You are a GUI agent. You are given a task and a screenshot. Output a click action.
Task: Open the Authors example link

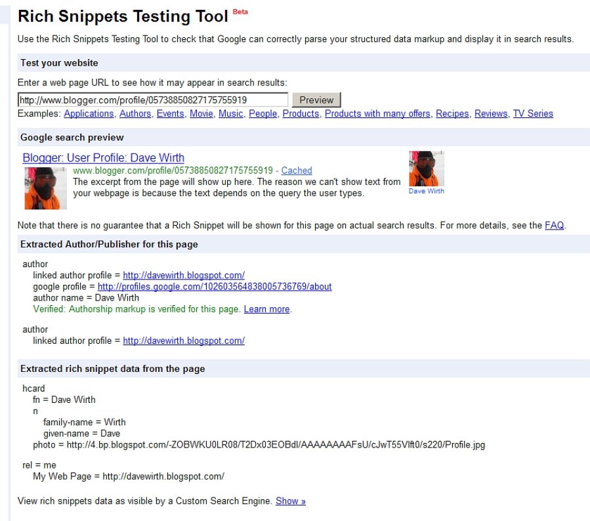click(x=135, y=114)
